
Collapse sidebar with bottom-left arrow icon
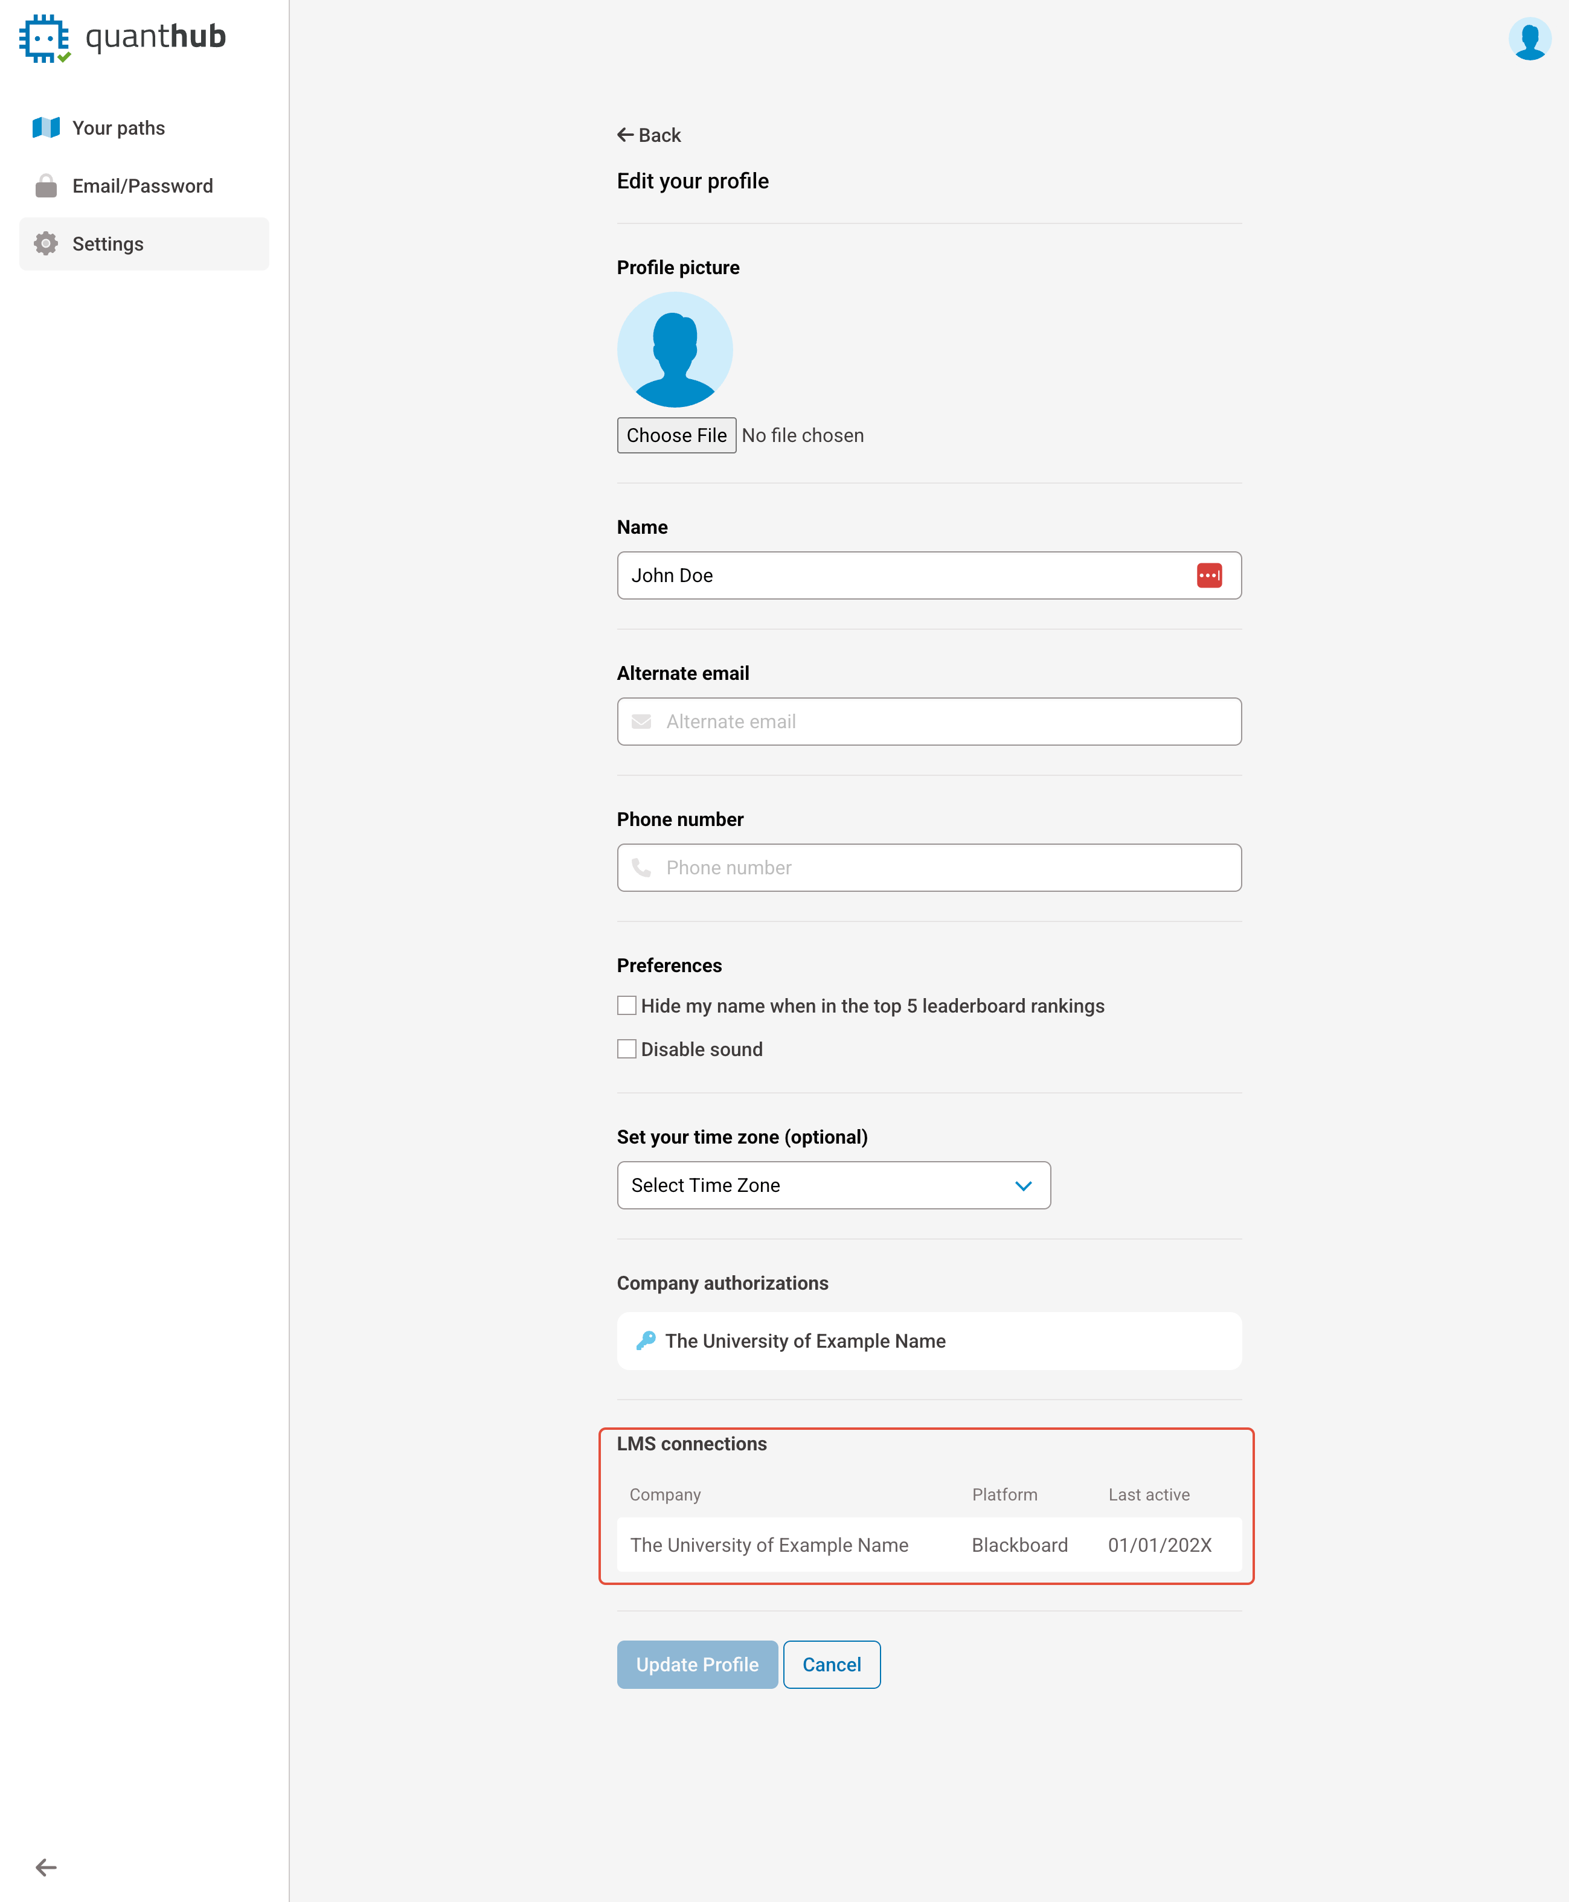pos(46,1867)
